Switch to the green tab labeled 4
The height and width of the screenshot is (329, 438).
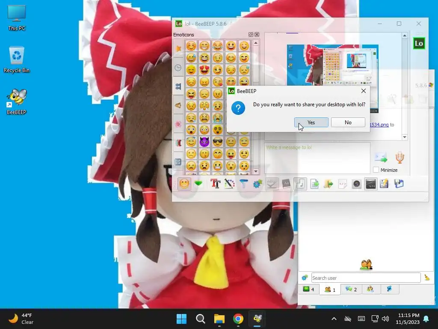coord(308,289)
